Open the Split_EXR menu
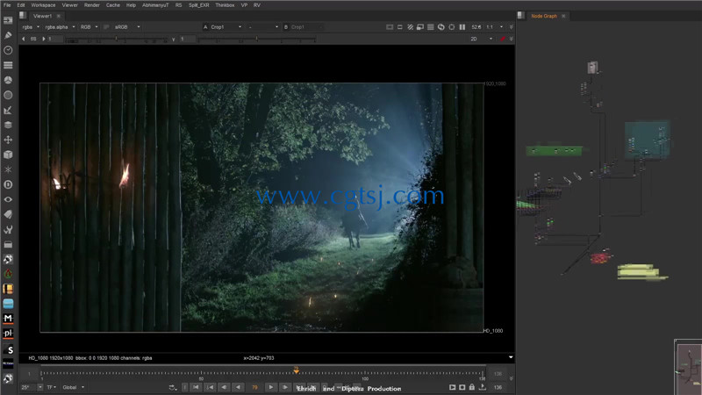The height and width of the screenshot is (395, 702). (199, 5)
